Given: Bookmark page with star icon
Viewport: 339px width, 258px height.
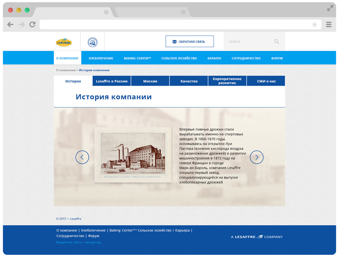Looking at the screenshot, I should coord(314,25).
